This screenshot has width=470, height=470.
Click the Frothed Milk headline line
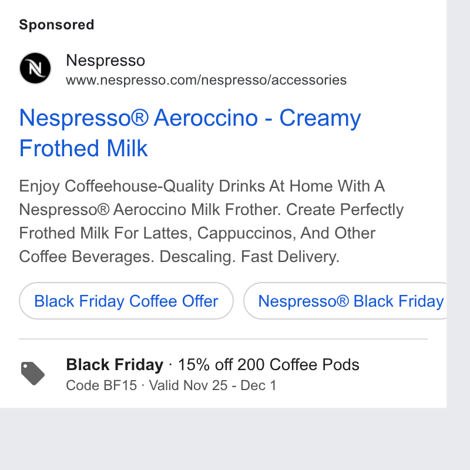83,148
